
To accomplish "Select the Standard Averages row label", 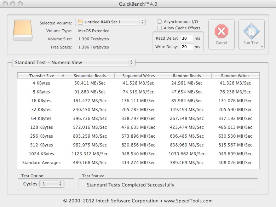I will (41, 163).
